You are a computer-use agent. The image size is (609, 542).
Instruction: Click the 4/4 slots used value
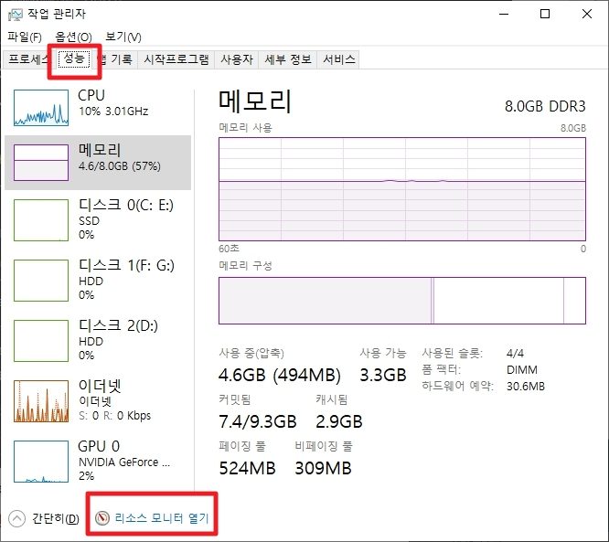(515, 354)
